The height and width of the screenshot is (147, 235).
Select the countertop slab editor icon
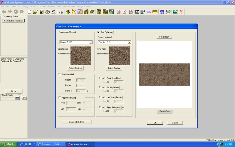click(92, 12)
